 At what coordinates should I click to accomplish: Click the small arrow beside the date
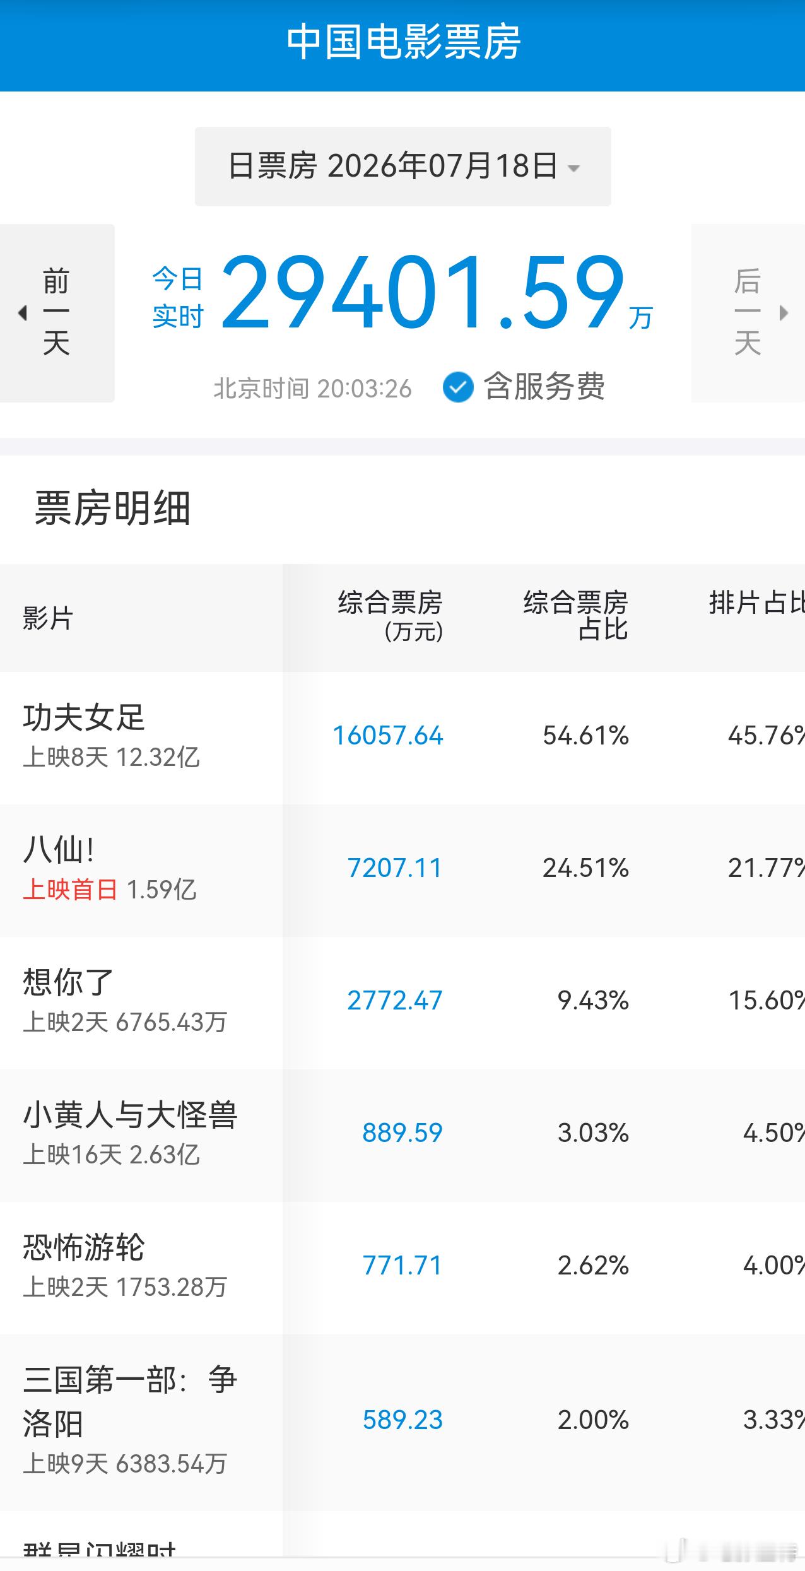point(573,168)
